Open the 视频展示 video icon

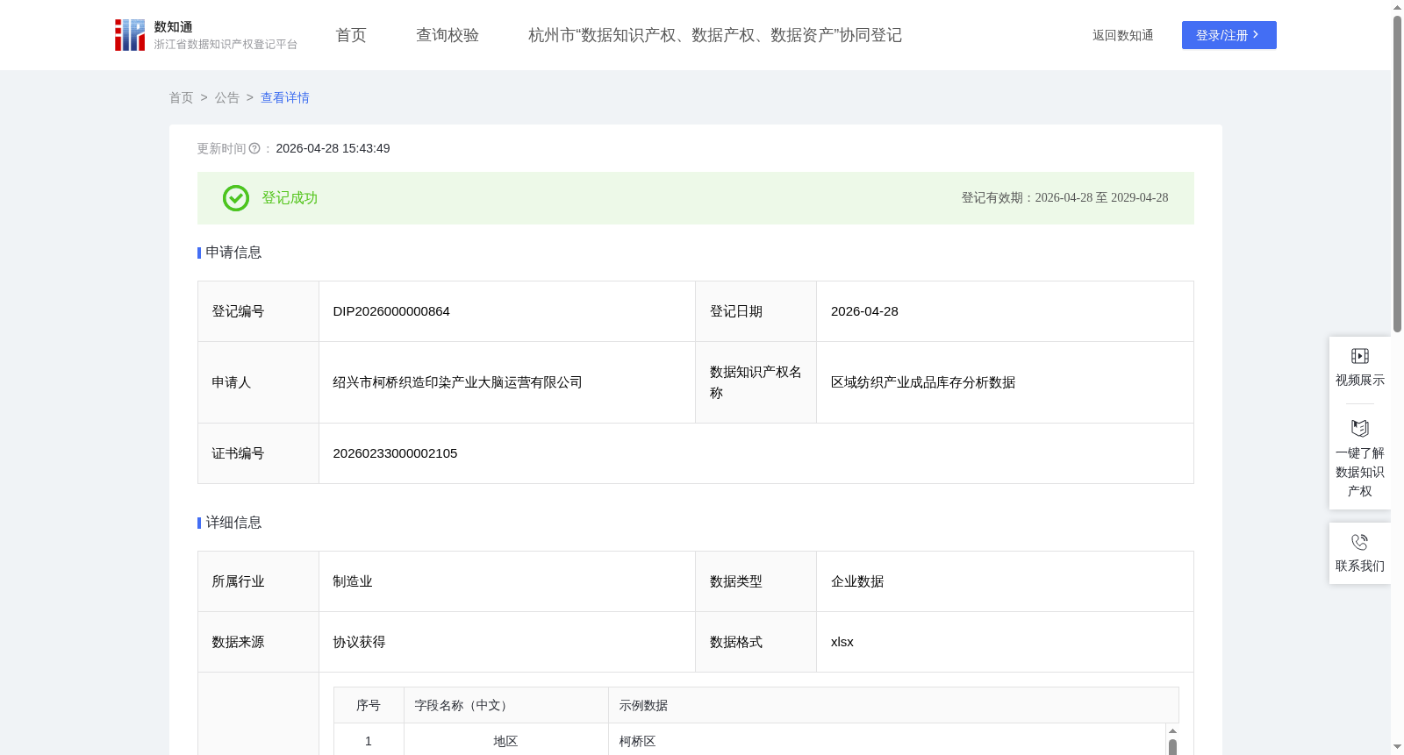tap(1359, 356)
